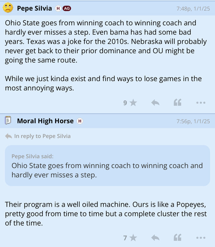Follow the 'In reply to Pepe Silvia' link
215x247 pixels.
pos(42,136)
